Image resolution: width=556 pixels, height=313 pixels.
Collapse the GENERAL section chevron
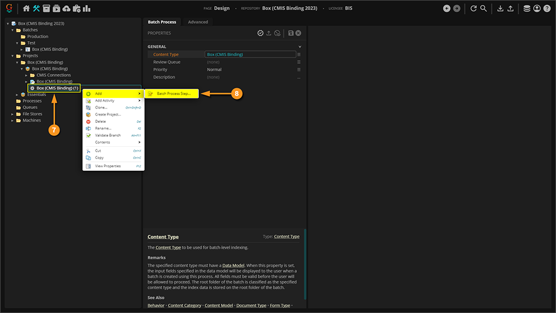pos(300,47)
